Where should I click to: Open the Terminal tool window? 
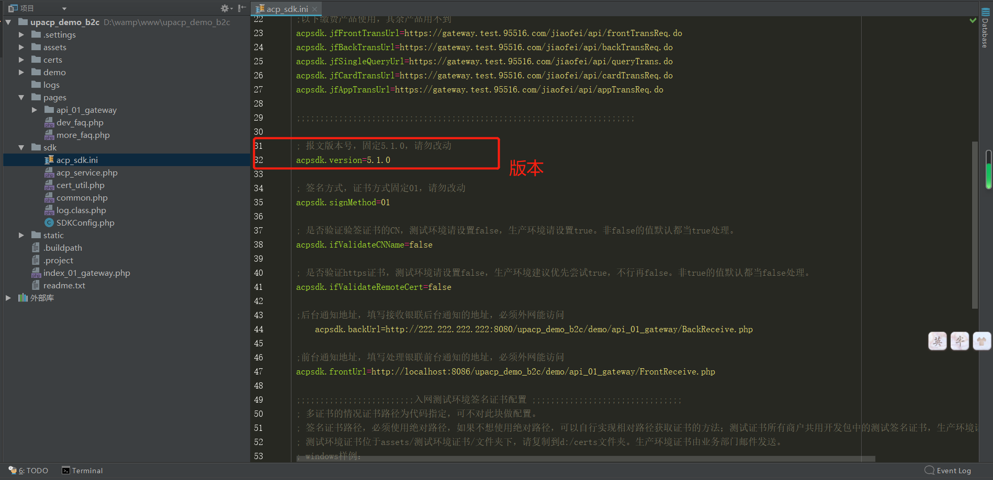click(82, 471)
